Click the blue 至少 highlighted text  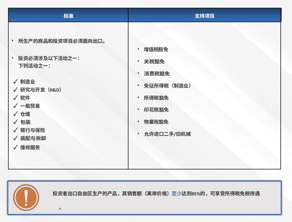point(176,194)
